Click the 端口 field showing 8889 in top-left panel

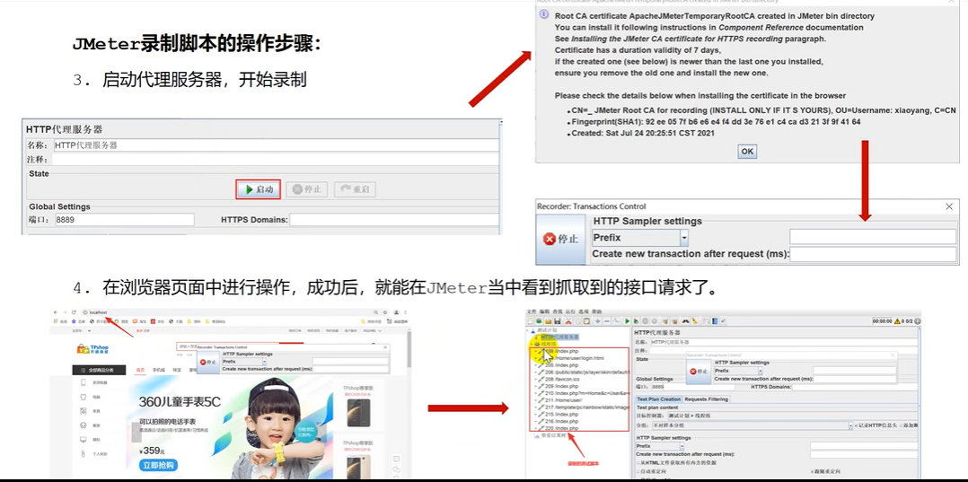(125, 219)
